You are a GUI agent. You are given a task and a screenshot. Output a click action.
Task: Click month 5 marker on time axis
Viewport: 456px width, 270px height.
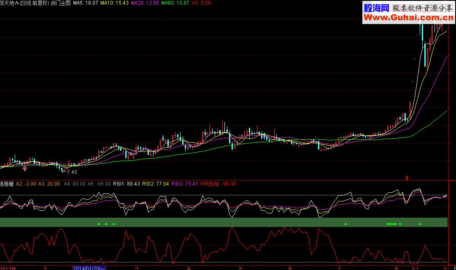pyautogui.click(x=241, y=268)
